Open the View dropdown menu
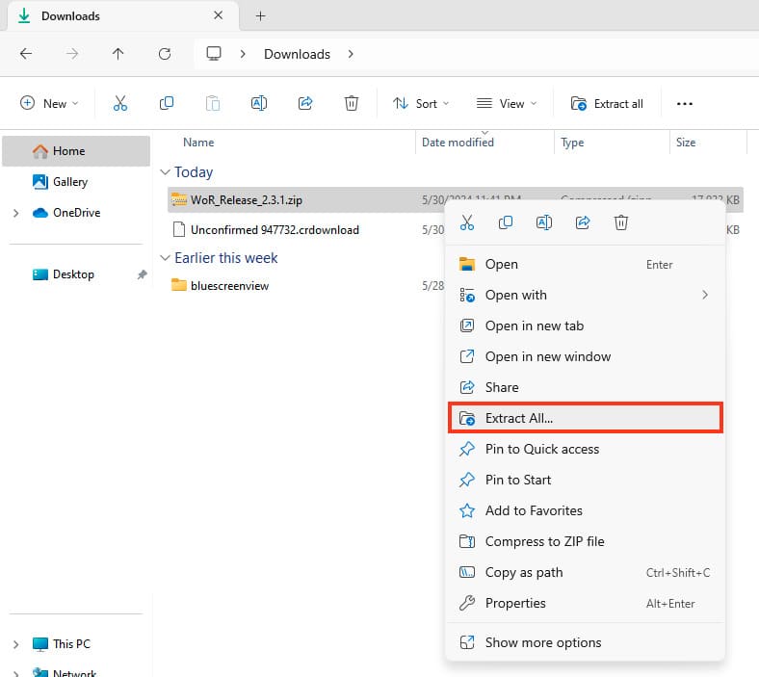The width and height of the screenshot is (759, 677). (x=507, y=103)
